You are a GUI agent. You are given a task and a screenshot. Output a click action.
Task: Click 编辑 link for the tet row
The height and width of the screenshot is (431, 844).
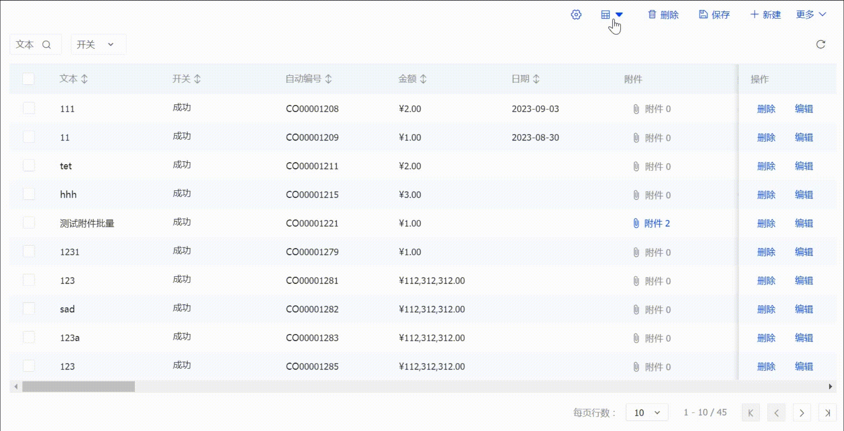pyautogui.click(x=804, y=166)
